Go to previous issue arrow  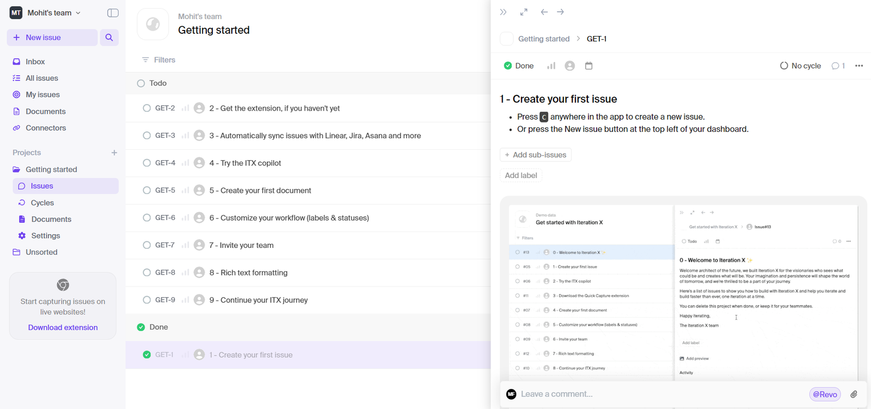pos(544,12)
